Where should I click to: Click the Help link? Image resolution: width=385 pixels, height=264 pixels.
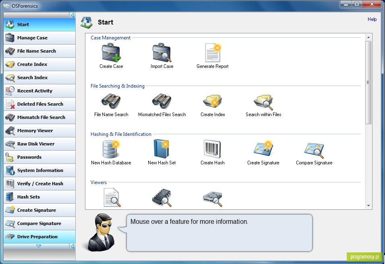[372, 19]
